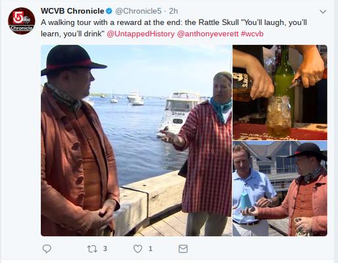Screen dimensions: 338x263
Task: Click the reply speech bubble icon
Action: tap(47, 249)
